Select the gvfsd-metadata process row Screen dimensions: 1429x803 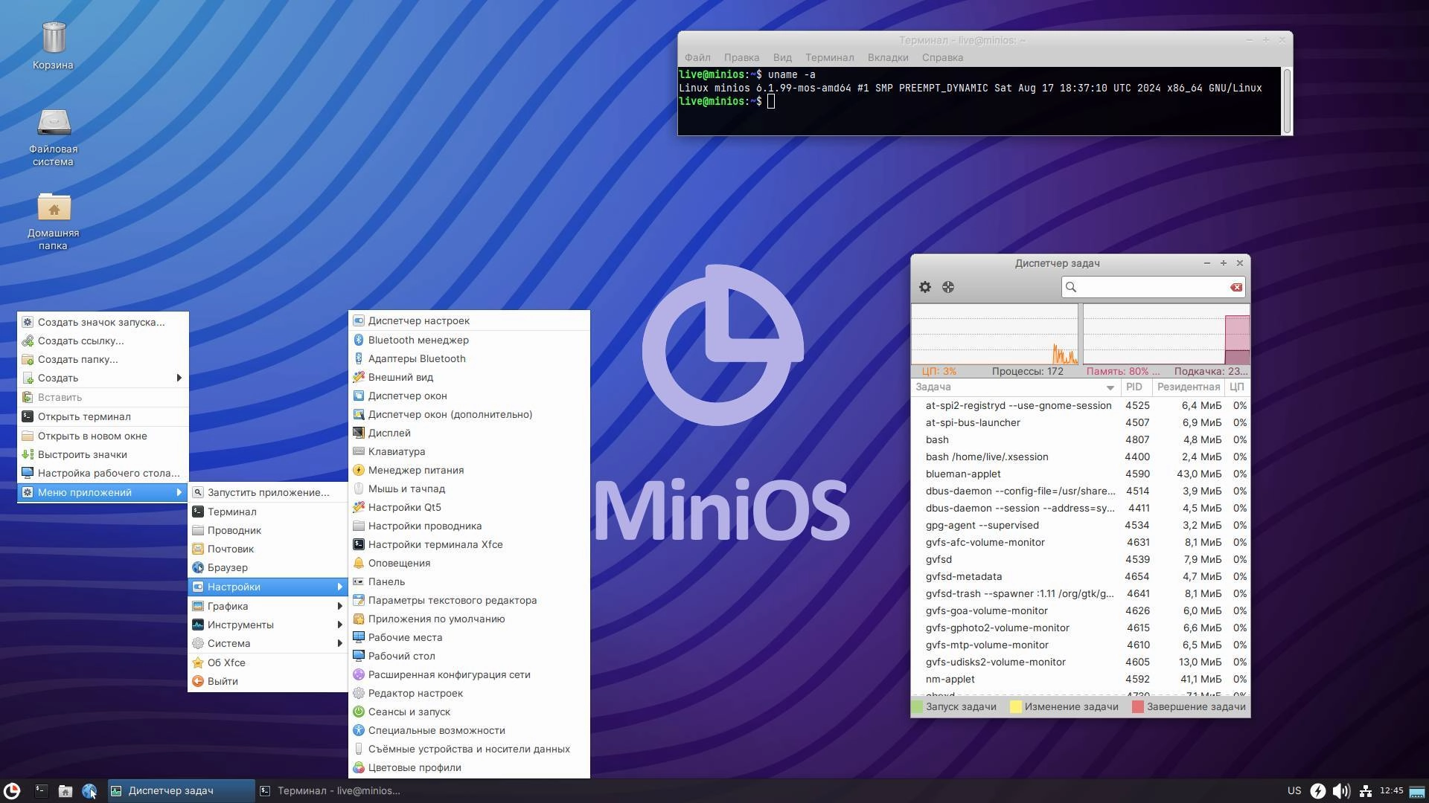click(x=1080, y=576)
